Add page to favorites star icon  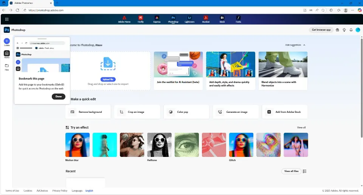(323, 10)
